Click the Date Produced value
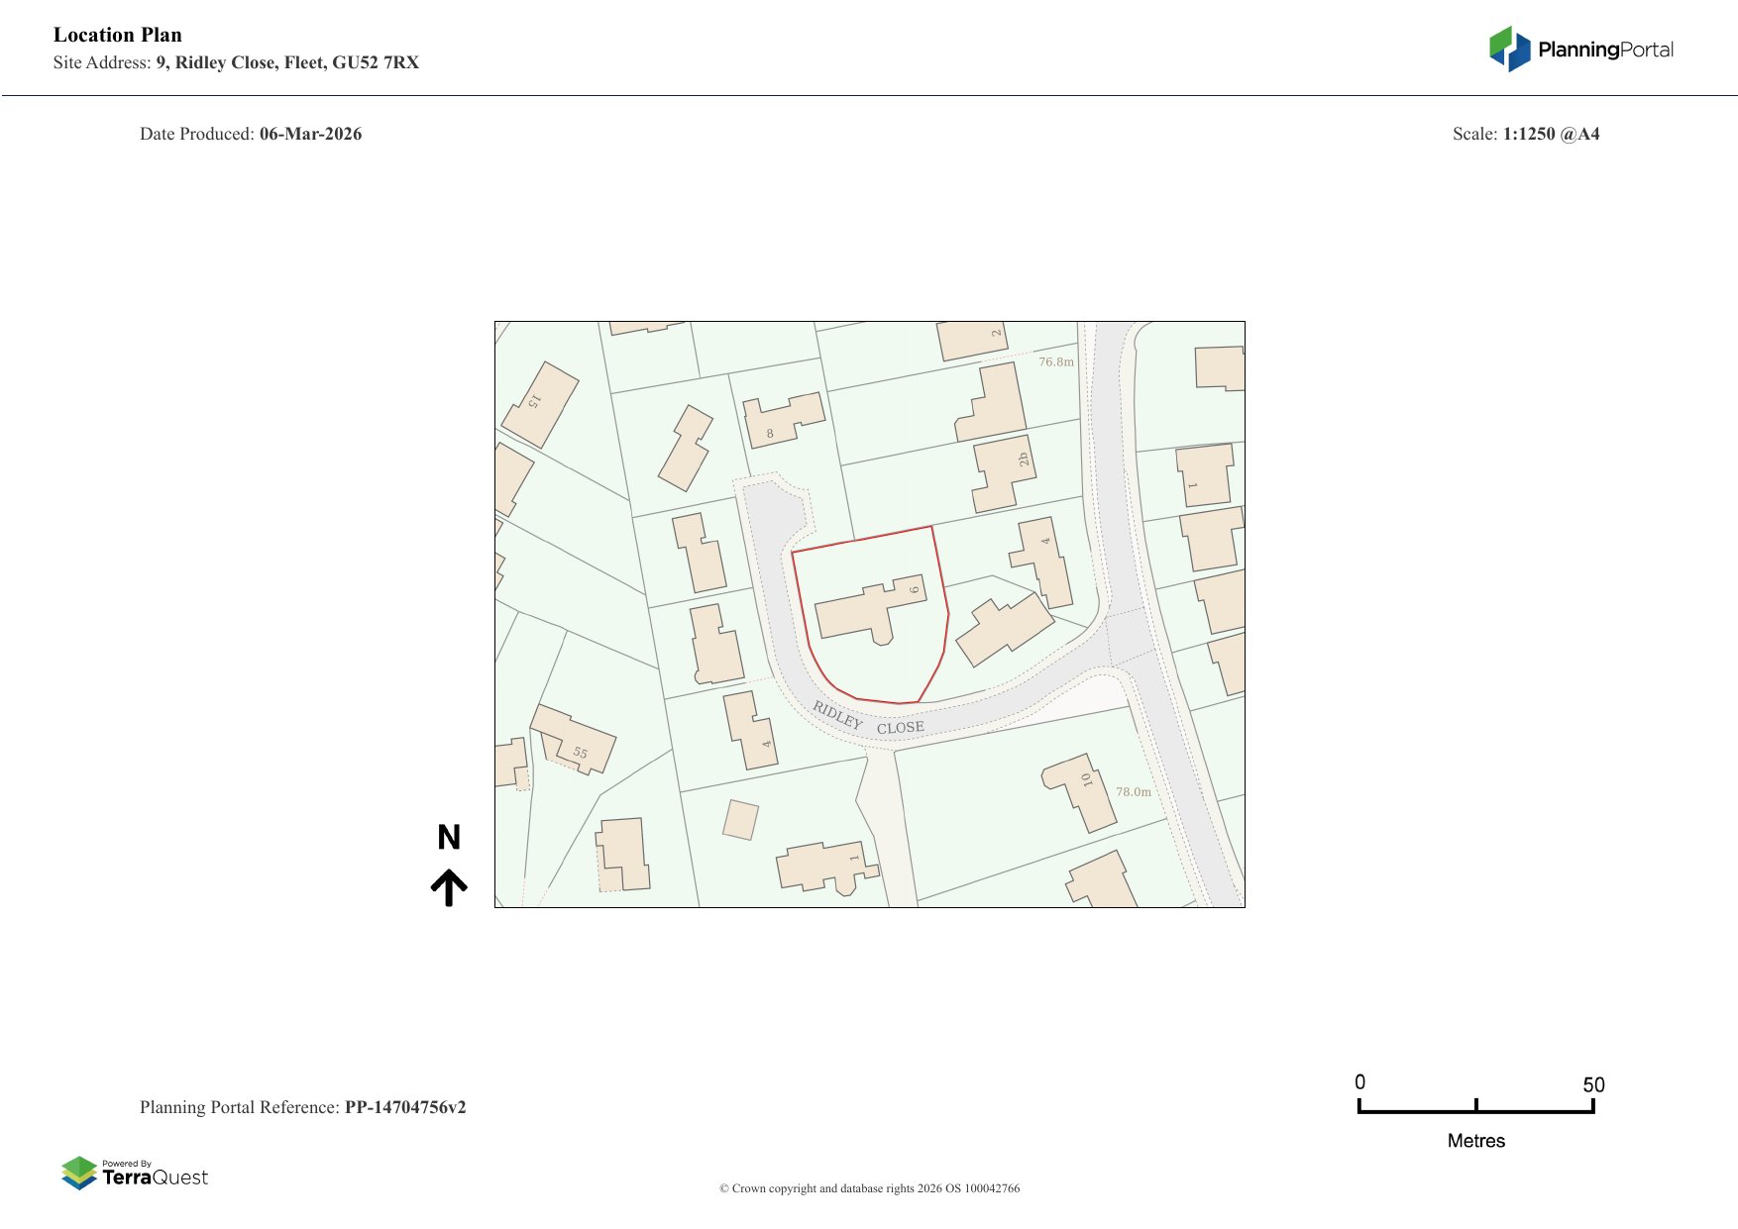 310,135
